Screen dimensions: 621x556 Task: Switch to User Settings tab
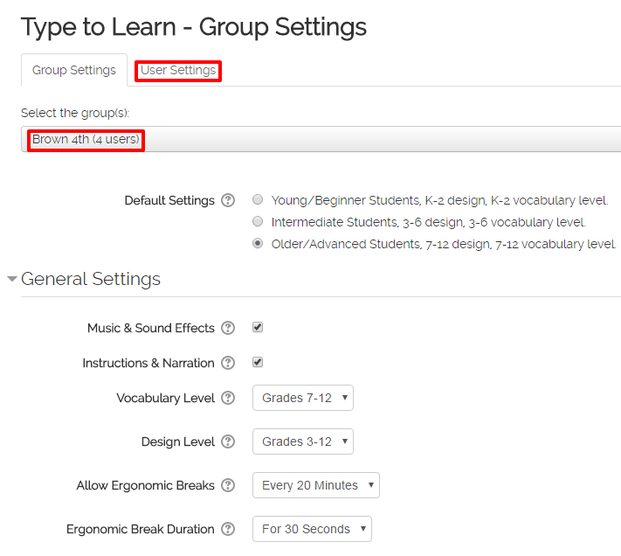pyautogui.click(x=178, y=71)
